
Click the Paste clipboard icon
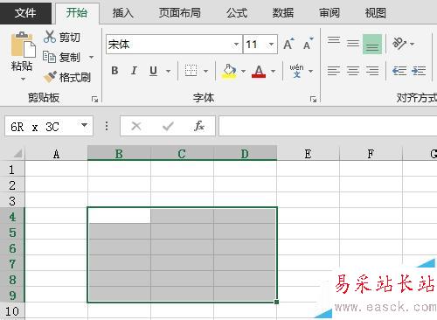(24, 45)
